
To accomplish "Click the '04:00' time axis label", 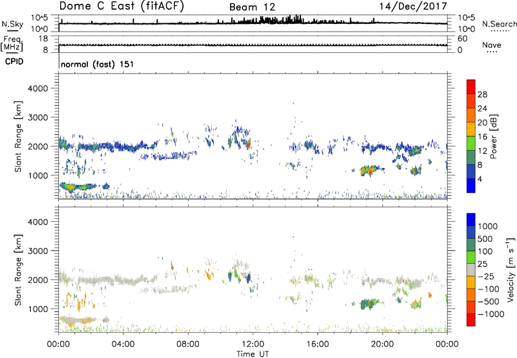I will [x=123, y=344].
